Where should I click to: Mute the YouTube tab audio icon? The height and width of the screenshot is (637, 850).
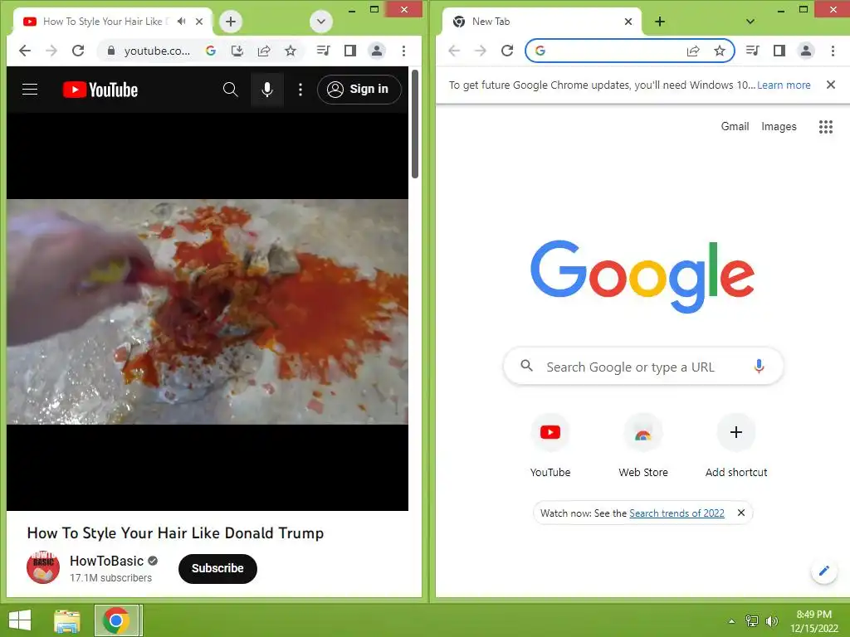[x=182, y=21]
